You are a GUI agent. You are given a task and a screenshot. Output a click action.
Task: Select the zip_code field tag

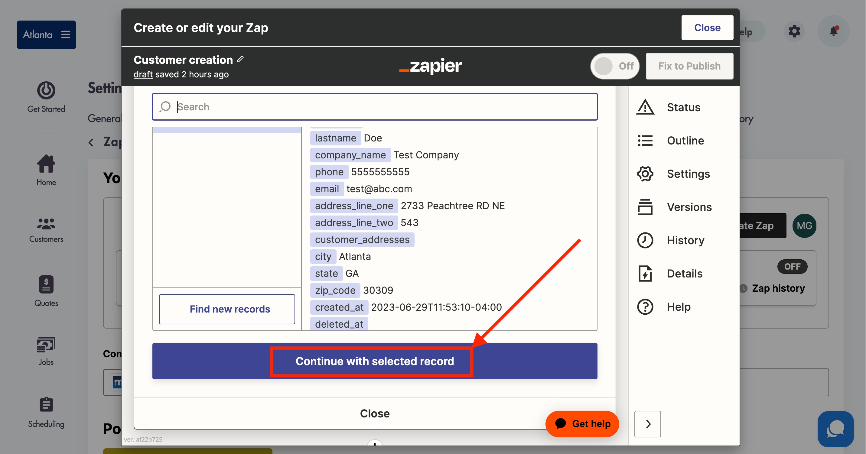coord(335,290)
